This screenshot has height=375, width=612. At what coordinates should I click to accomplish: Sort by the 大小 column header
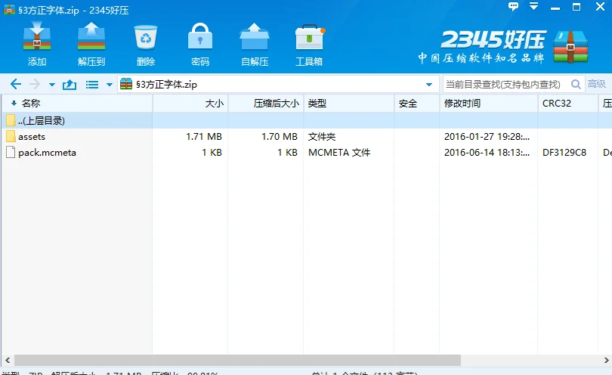[190, 104]
